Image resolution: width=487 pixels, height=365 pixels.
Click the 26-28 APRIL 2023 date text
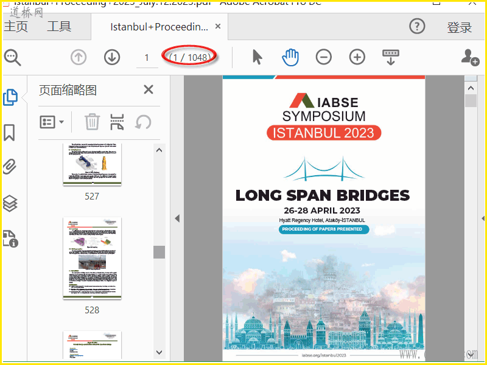(322, 210)
